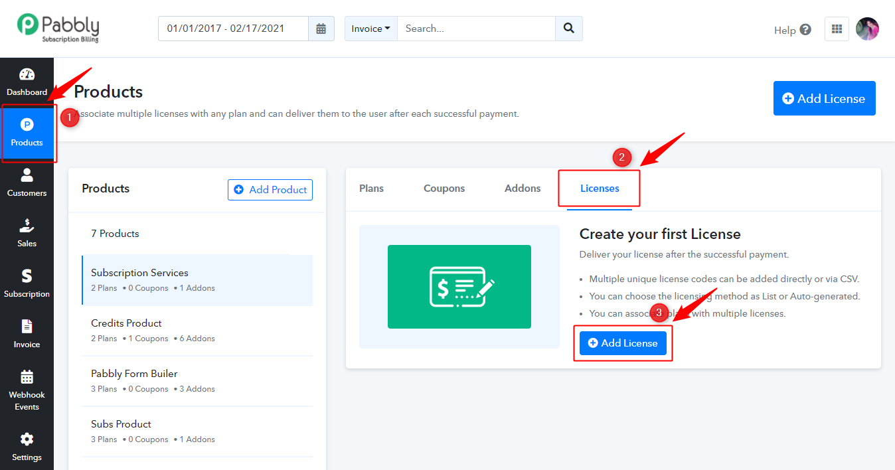Click the date range field

point(233,29)
